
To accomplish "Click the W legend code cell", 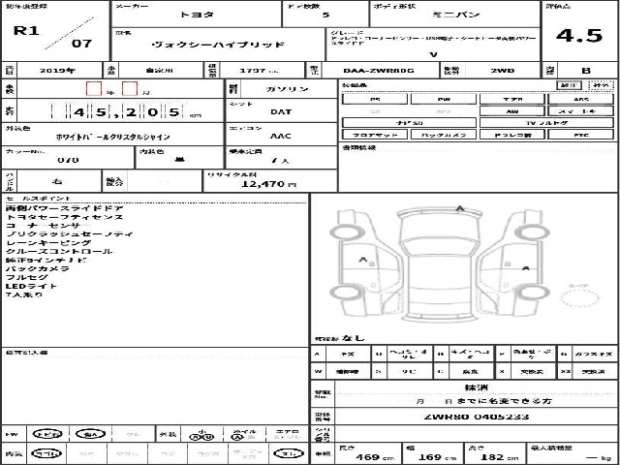I will tap(318, 372).
